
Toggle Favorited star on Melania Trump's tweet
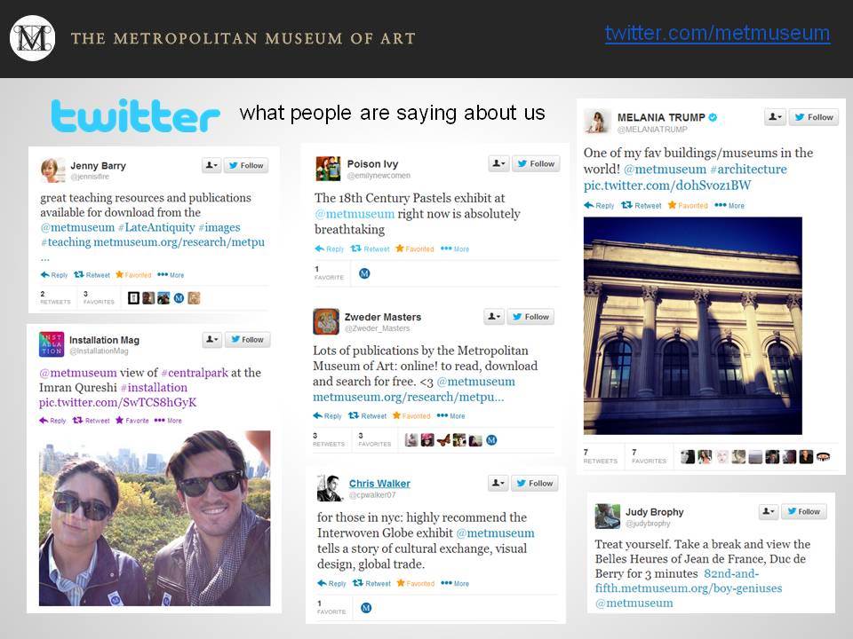688,205
